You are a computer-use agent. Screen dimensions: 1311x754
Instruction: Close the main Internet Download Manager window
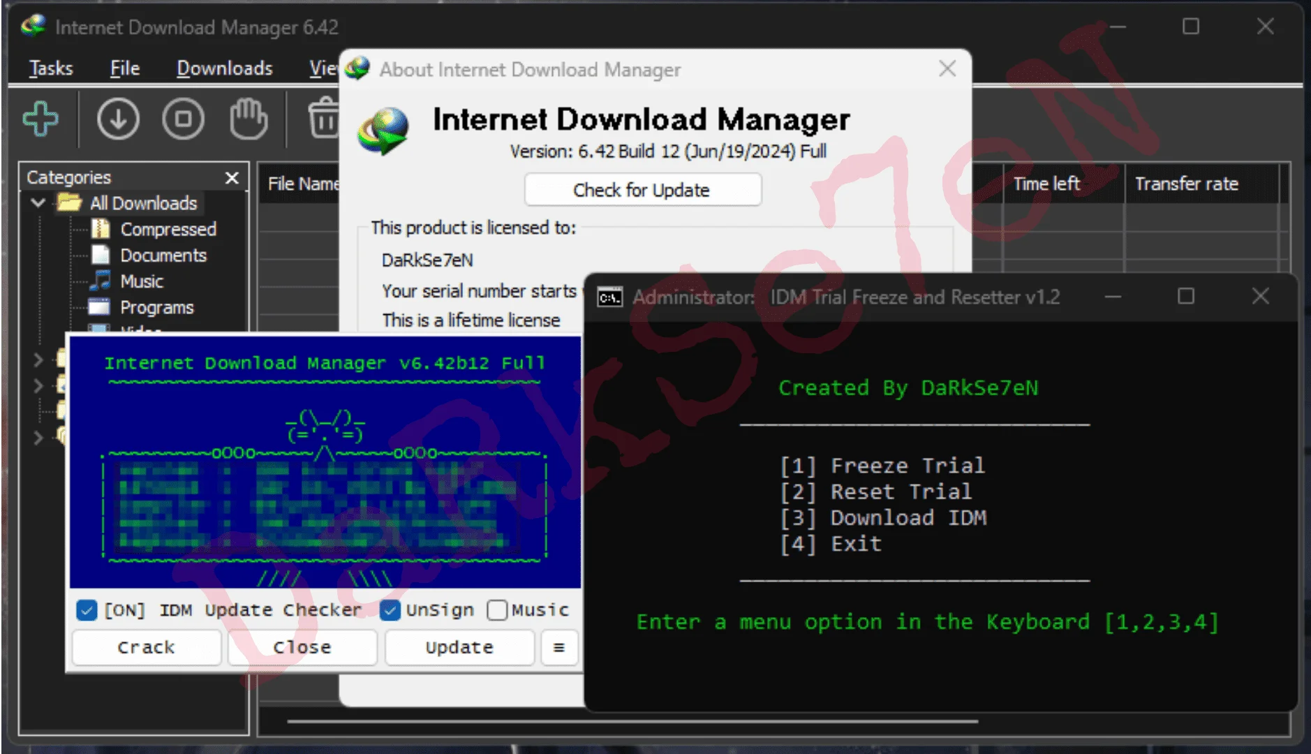(x=1265, y=27)
